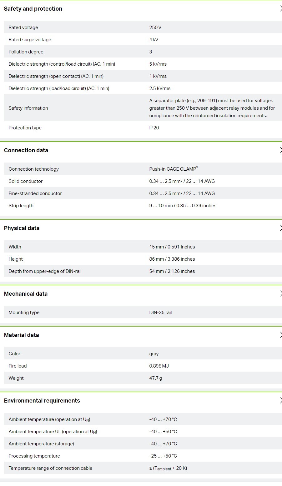Image resolution: width=282 pixels, height=486 pixels.
Task: Click the Processing temperature row
Action: (143, 456)
